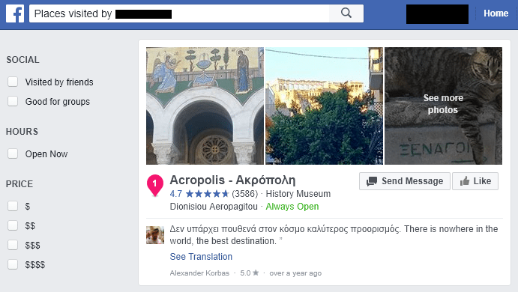518x292 pixels.
Task: Open the church mosaic arch photo
Action: point(205,106)
